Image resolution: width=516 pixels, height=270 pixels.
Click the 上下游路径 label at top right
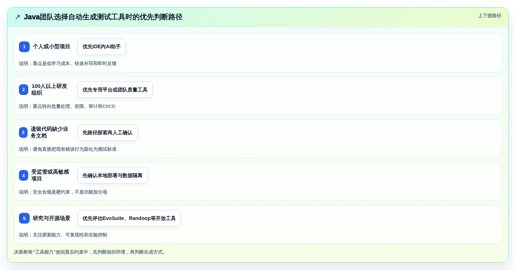click(x=490, y=16)
